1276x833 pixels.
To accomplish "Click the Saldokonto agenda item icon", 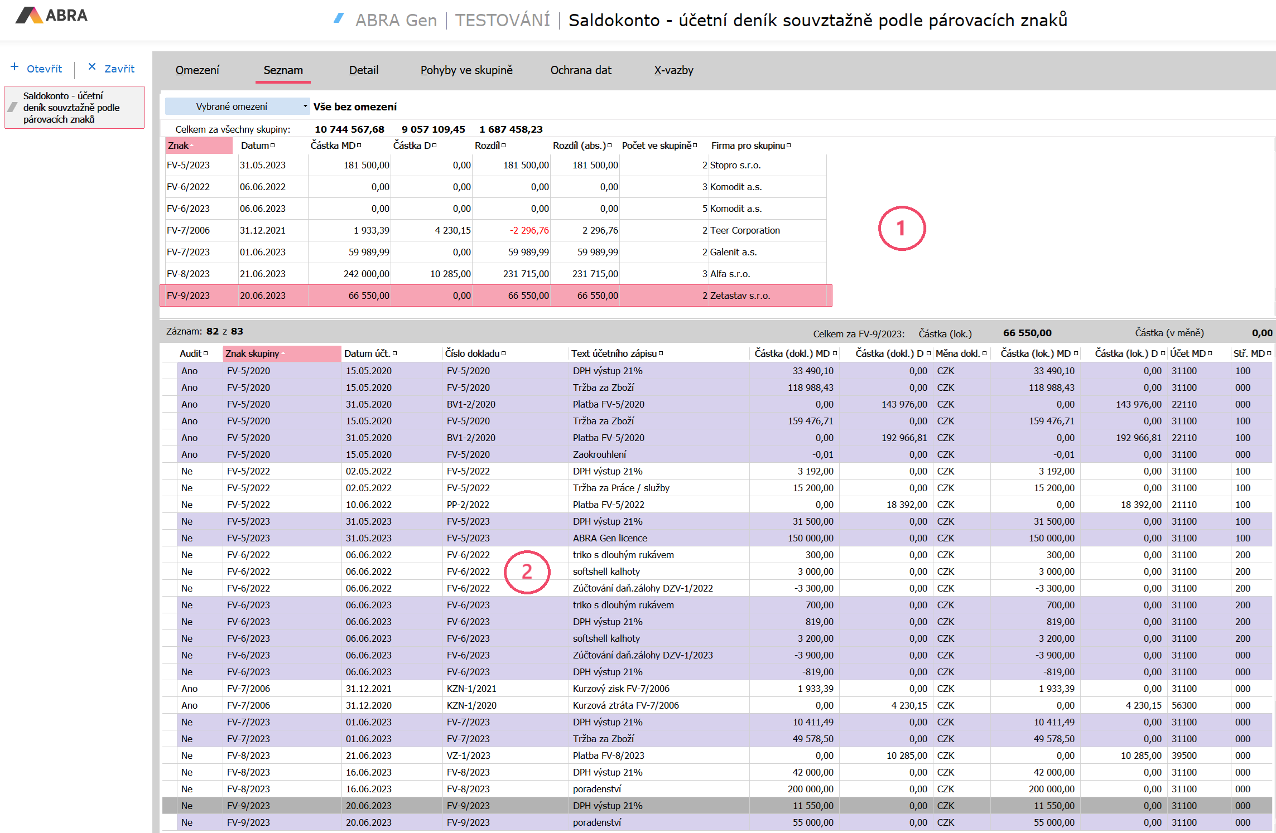I will tap(13, 107).
